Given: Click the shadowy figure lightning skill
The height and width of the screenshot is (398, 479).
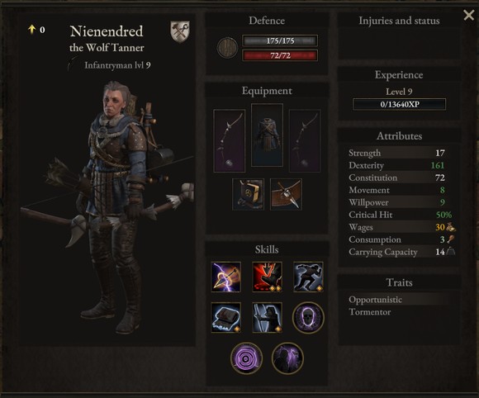Looking at the screenshot, I should coord(287,358).
